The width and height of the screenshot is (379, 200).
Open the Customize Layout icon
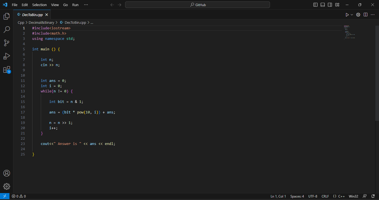click(x=337, y=5)
